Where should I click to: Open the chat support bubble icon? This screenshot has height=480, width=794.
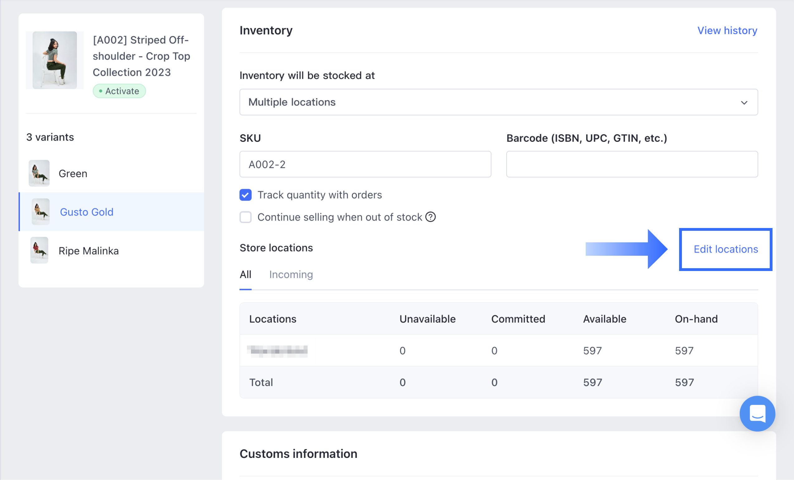pyautogui.click(x=757, y=413)
